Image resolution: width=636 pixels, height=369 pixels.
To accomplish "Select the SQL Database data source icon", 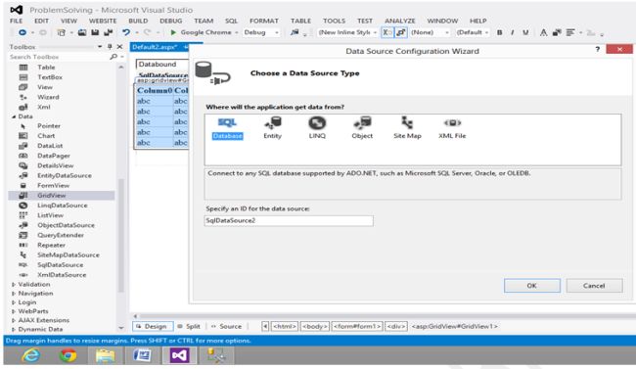I will click(227, 128).
